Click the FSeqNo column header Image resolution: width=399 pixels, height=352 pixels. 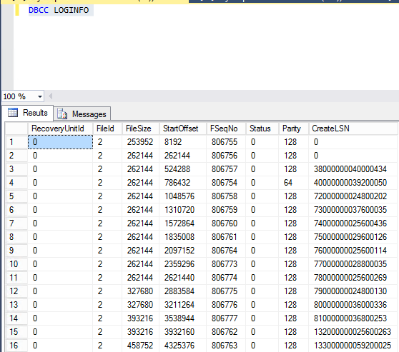226,129
